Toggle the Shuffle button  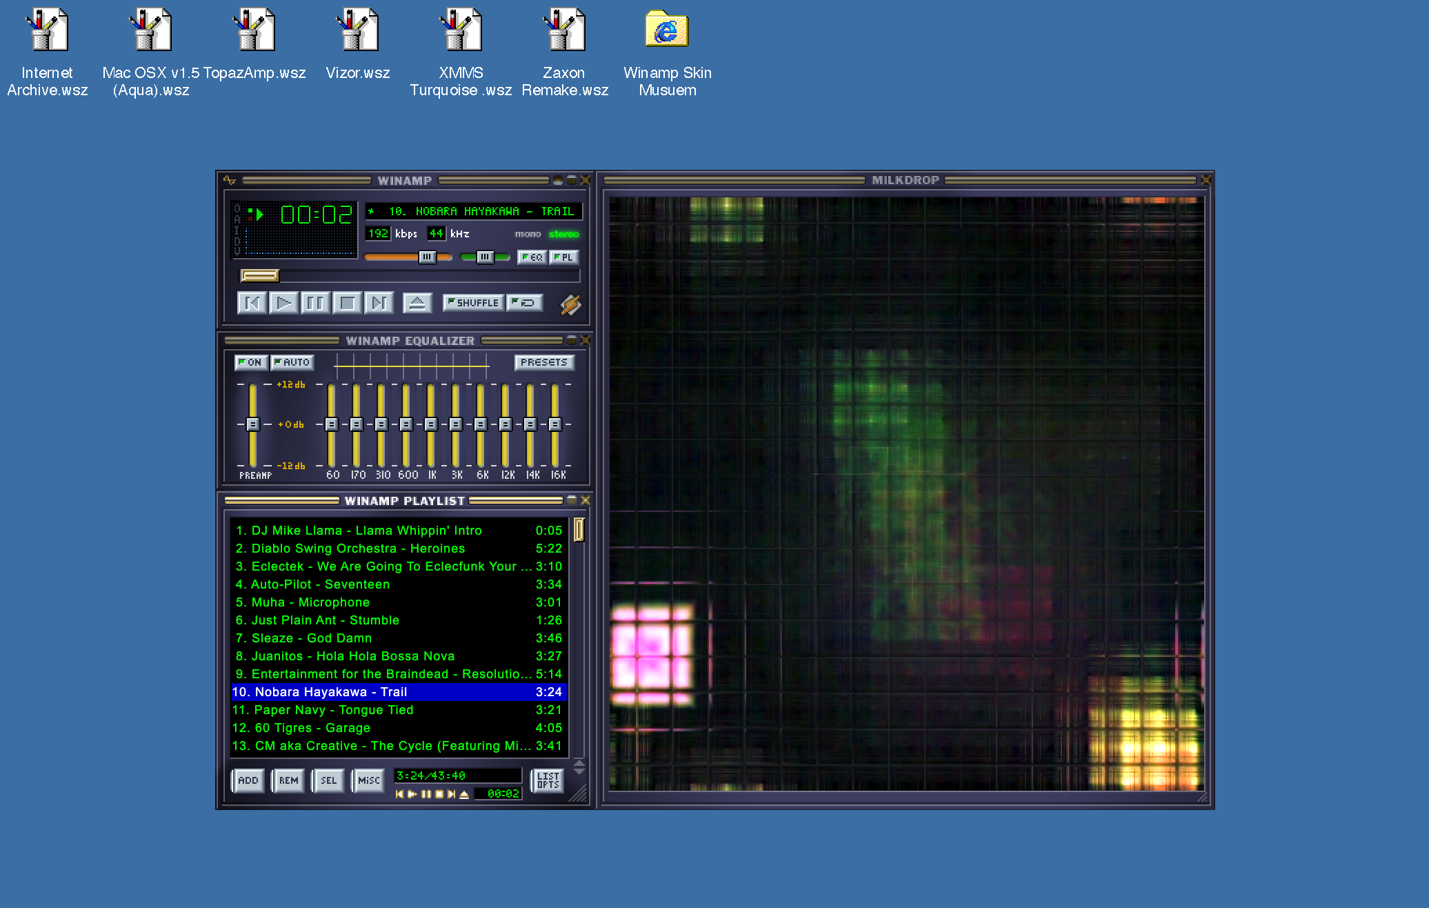point(473,303)
